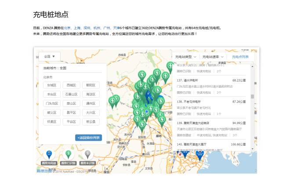The width and height of the screenshot is (281, 182).
Task: Click the 68.23公里 distance value
Action: tap(239, 80)
